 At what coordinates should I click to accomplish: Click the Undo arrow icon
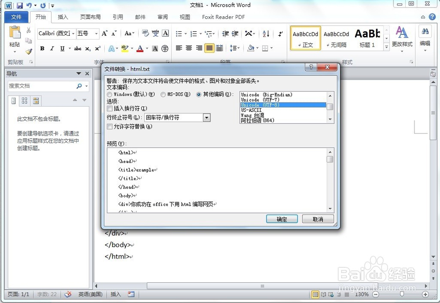pos(29,5)
